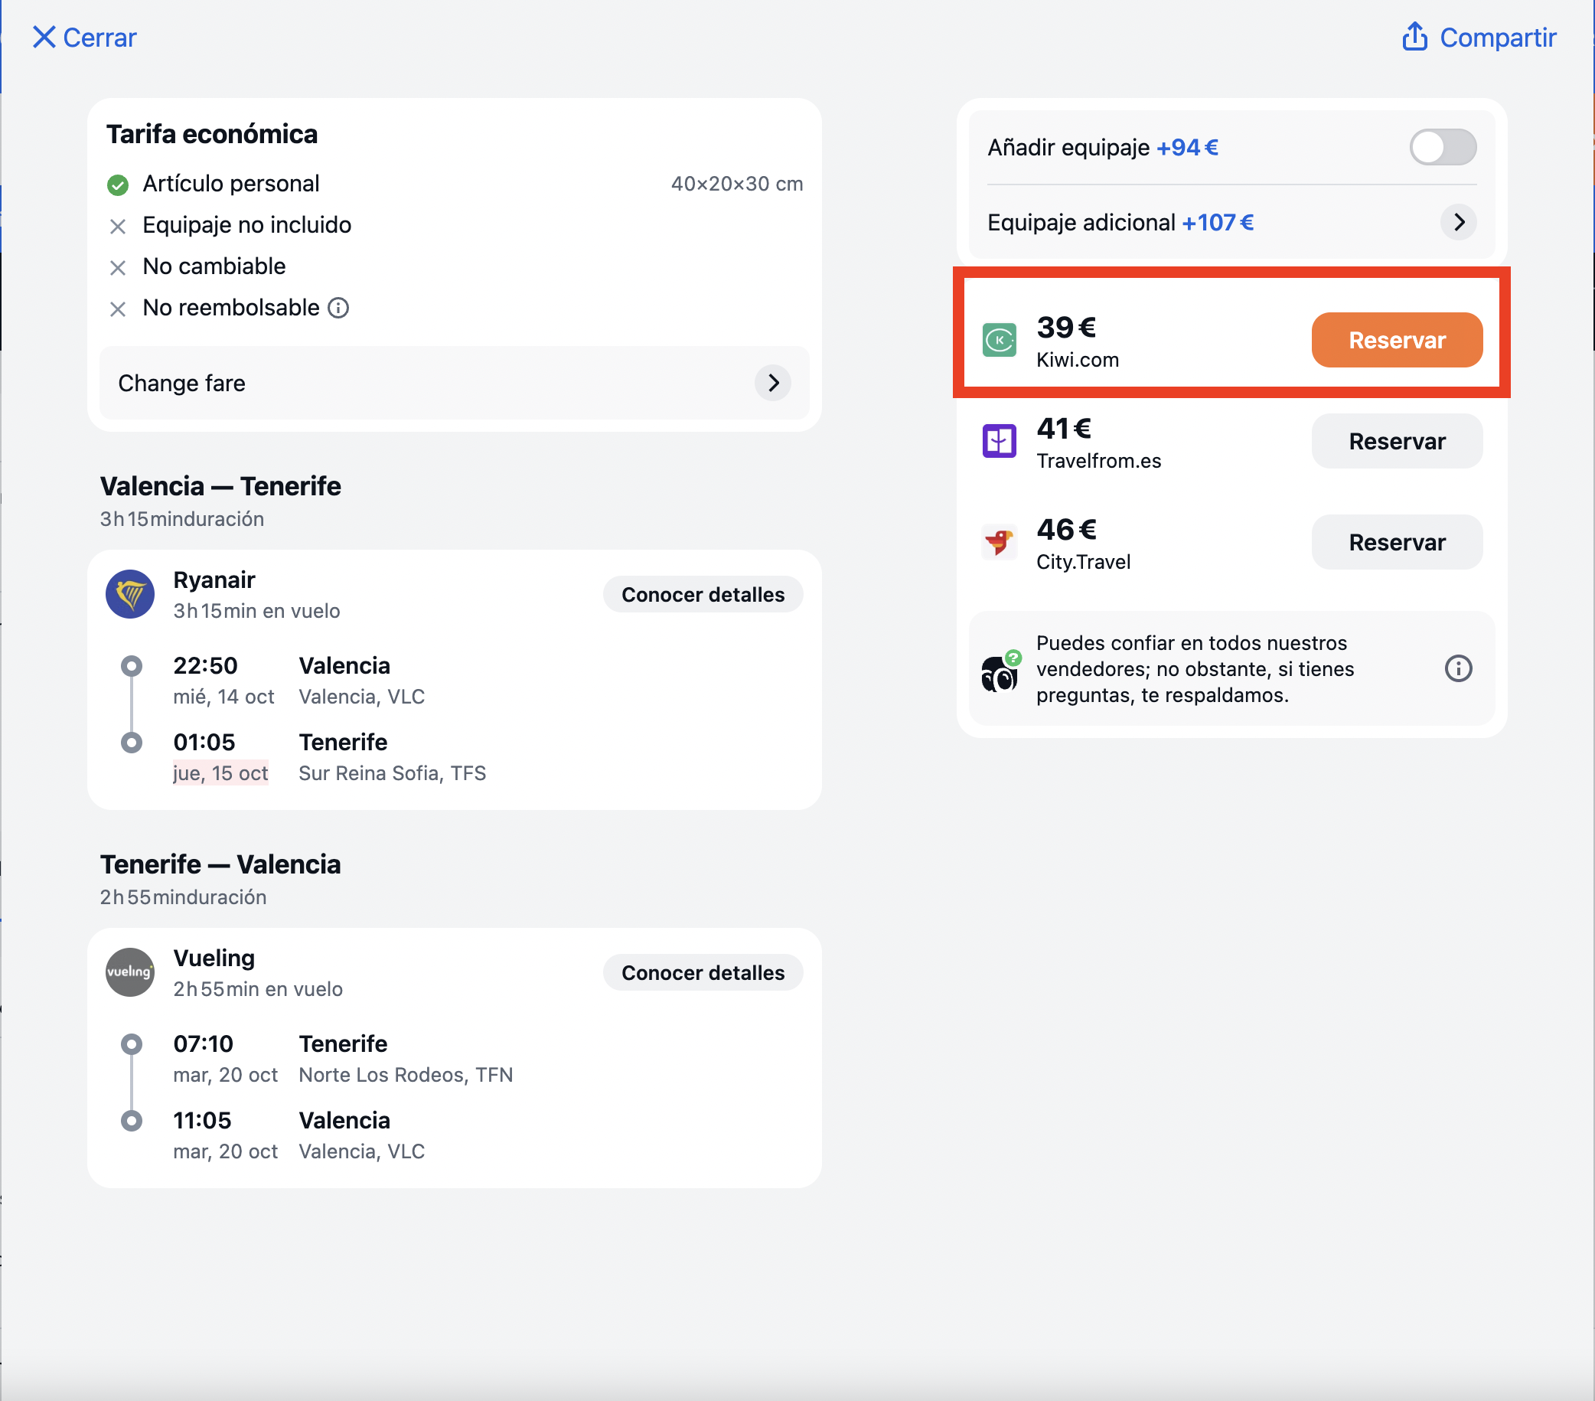
Task: Open the Change fare chevron
Action: [772, 383]
